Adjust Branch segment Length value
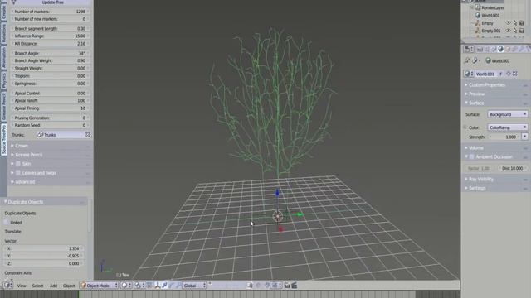Image resolution: width=531 pixels, height=298 pixels. click(50, 29)
